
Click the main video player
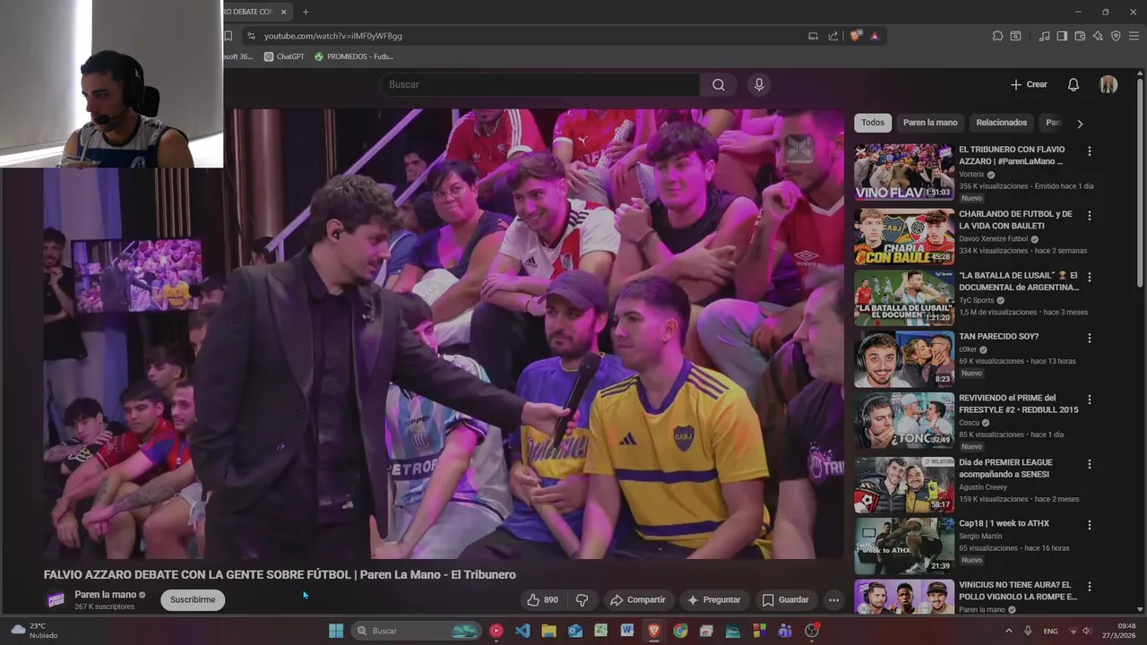(444, 333)
